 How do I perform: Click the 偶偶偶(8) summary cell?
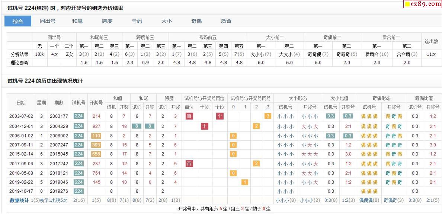[x=369, y=201]
